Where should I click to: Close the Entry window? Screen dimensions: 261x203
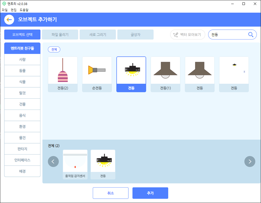click(x=255, y=4)
